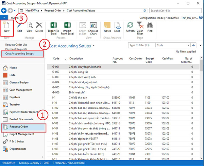The width and height of the screenshot is (204, 166).
Task: Select row G-006 Sinh hoạt phí
Action: click(123, 92)
